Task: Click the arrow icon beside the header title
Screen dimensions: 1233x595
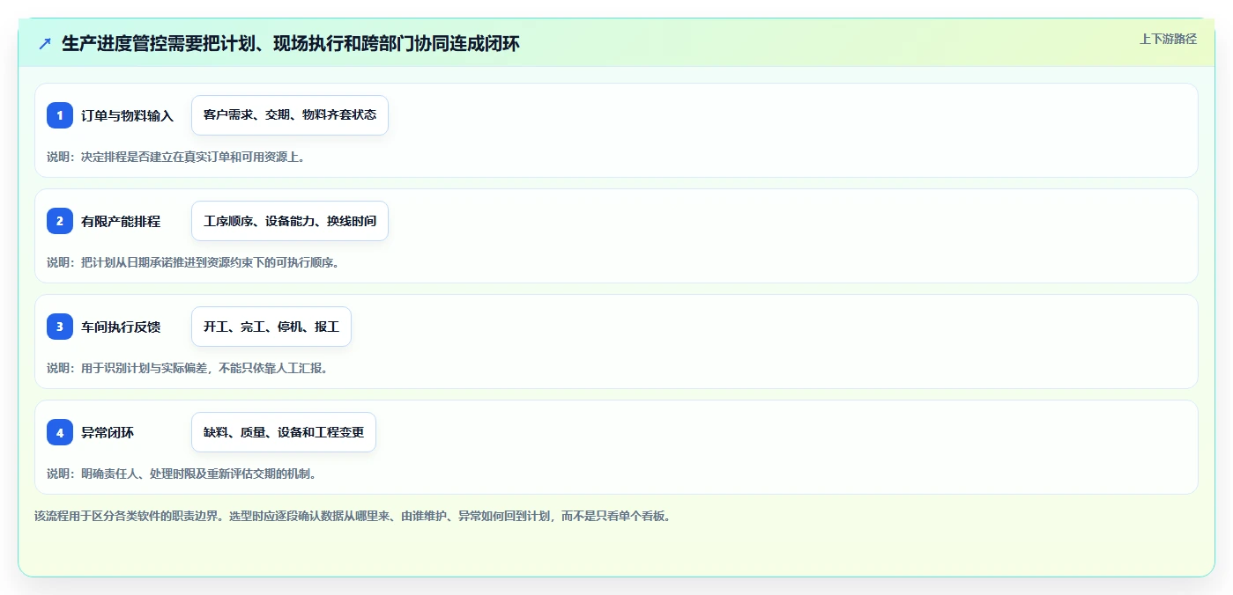Action: pyautogui.click(x=45, y=43)
